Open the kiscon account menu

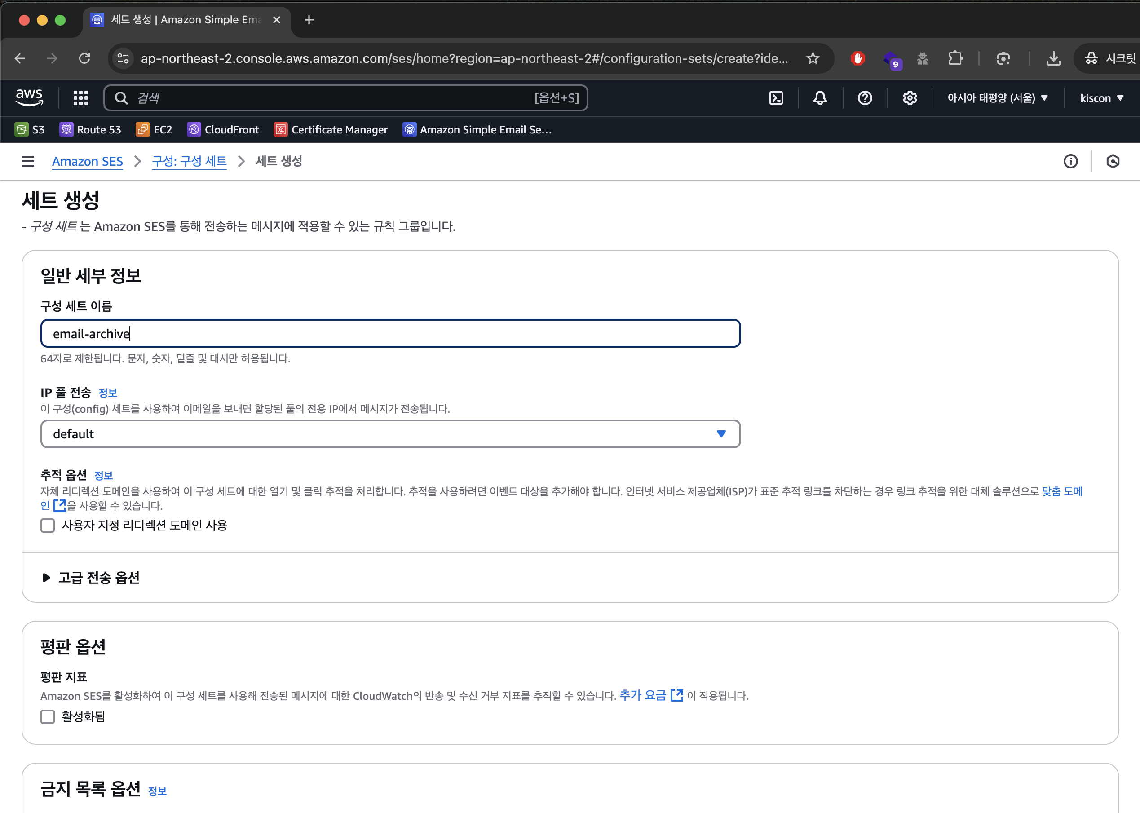(1101, 98)
